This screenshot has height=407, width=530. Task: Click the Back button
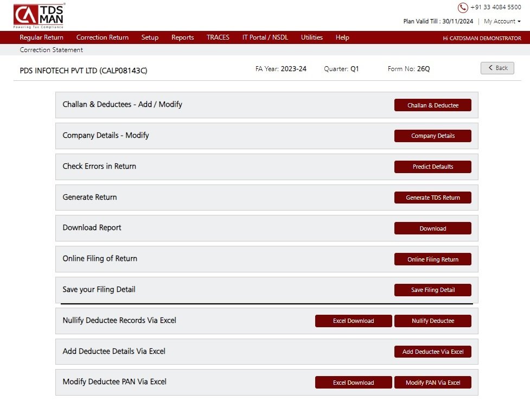point(497,68)
